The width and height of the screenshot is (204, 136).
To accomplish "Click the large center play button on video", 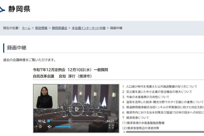I will [76, 109].
